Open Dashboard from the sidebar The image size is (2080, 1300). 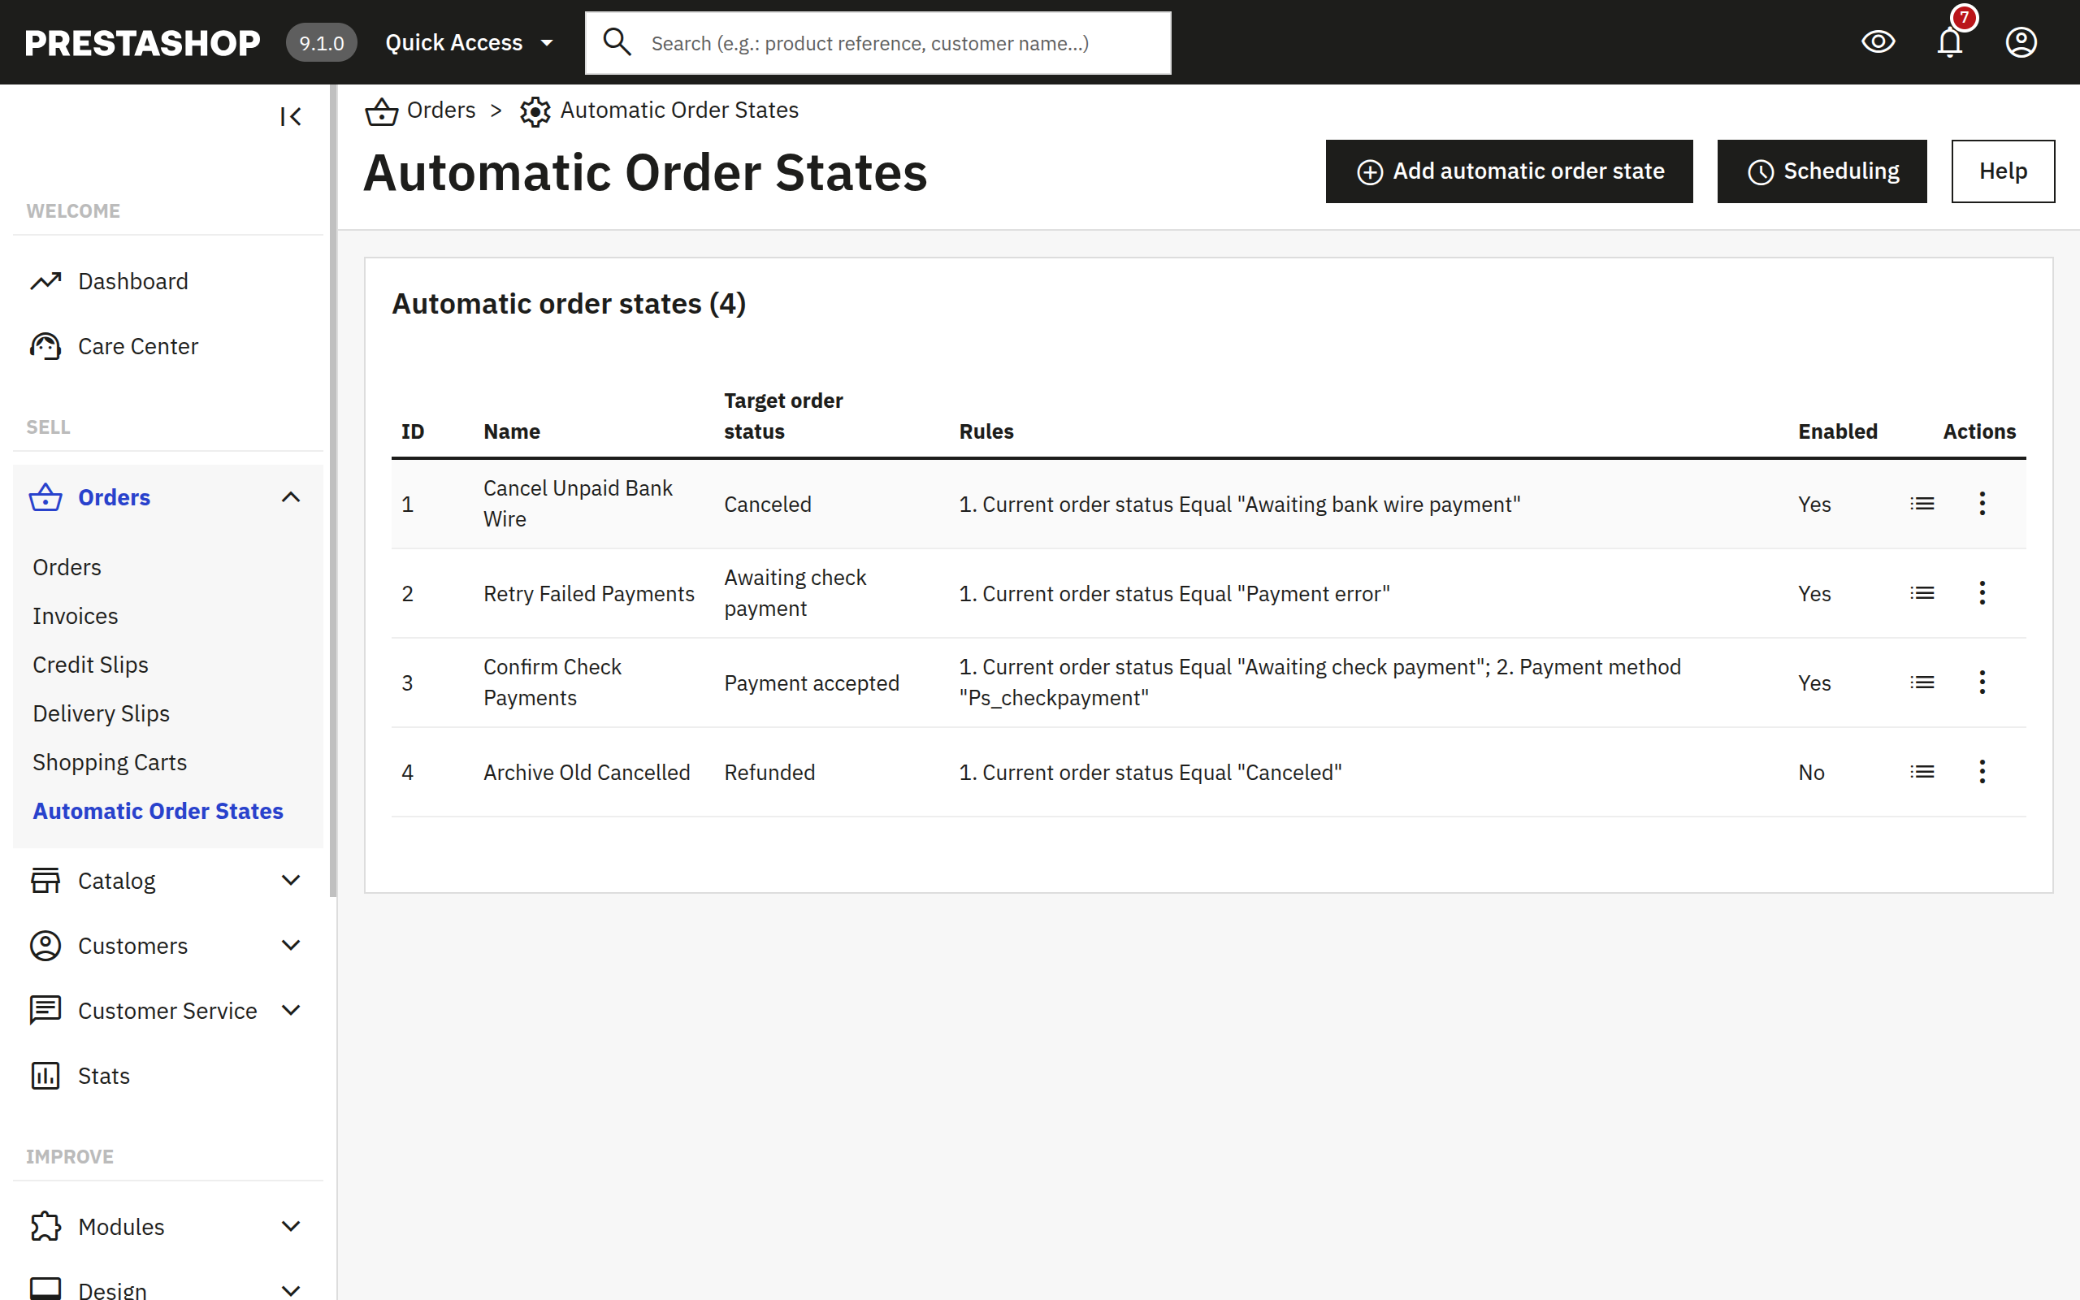pos(132,281)
